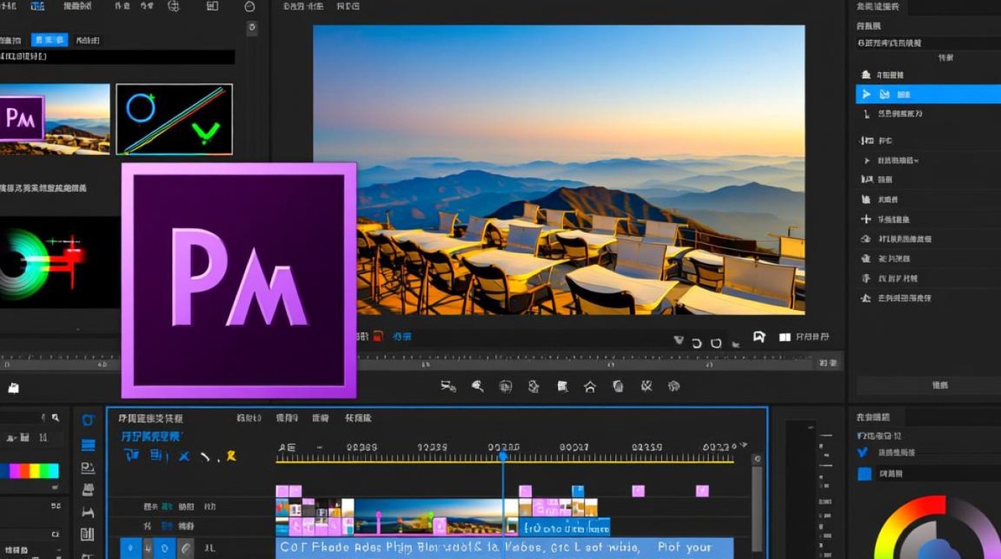
Task: Click the plus icon in right panel list
Action: [x=865, y=219]
